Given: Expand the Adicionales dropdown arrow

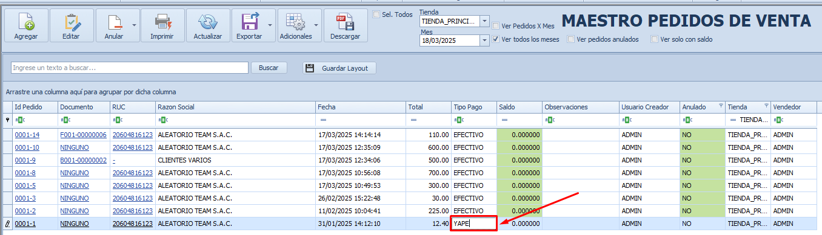Looking at the screenshot, I should click(x=316, y=25).
